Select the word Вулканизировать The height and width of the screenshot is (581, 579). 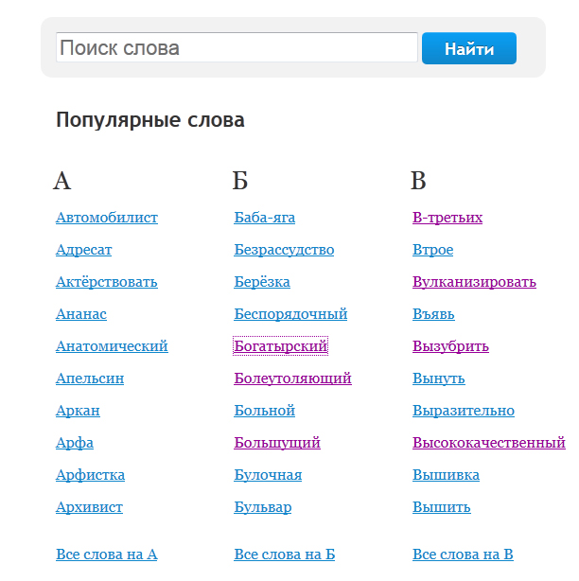pyautogui.click(x=474, y=282)
